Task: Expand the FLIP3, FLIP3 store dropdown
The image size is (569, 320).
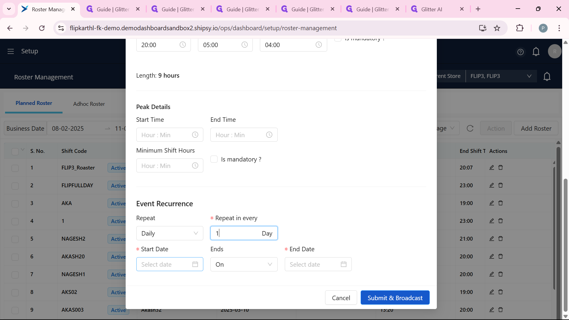Action: [x=501, y=76]
